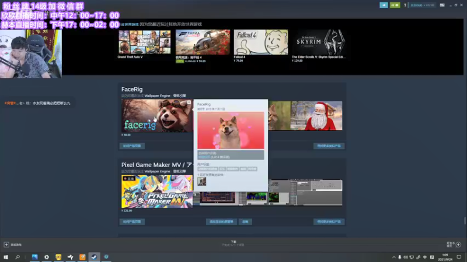The image size is (467, 262).
Task: Click the speaker volume tray icon
Action: (406, 257)
